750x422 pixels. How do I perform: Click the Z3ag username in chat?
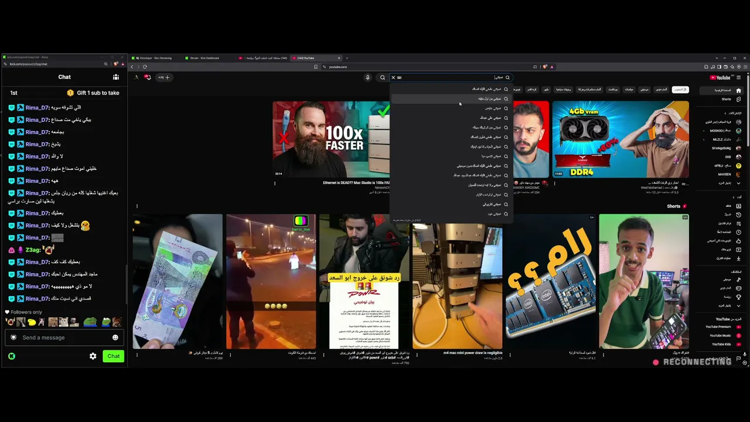33,250
